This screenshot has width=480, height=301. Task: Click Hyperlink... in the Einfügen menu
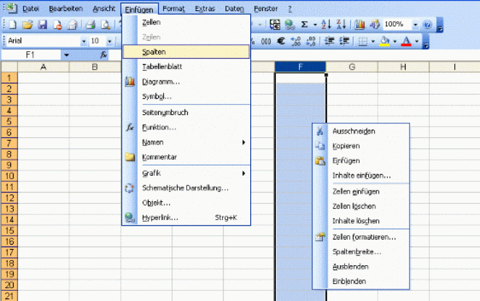click(x=160, y=217)
